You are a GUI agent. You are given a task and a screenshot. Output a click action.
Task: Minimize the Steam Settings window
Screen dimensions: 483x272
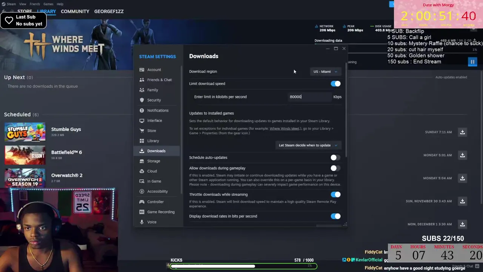click(x=328, y=49)
